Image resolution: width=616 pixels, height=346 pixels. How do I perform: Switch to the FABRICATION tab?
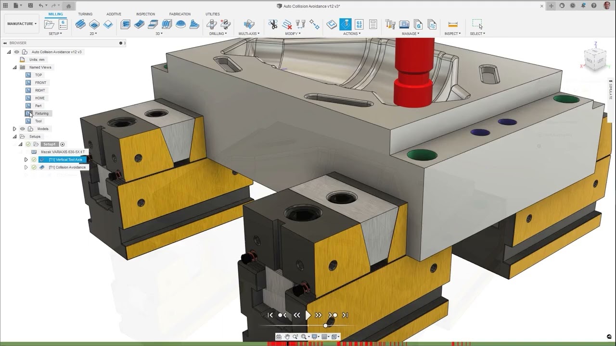click(180, 14)
